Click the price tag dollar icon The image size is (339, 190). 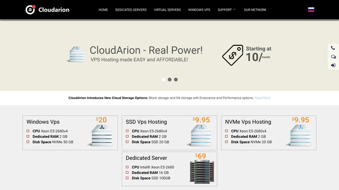pyautogui.click(x=232, y=55)
